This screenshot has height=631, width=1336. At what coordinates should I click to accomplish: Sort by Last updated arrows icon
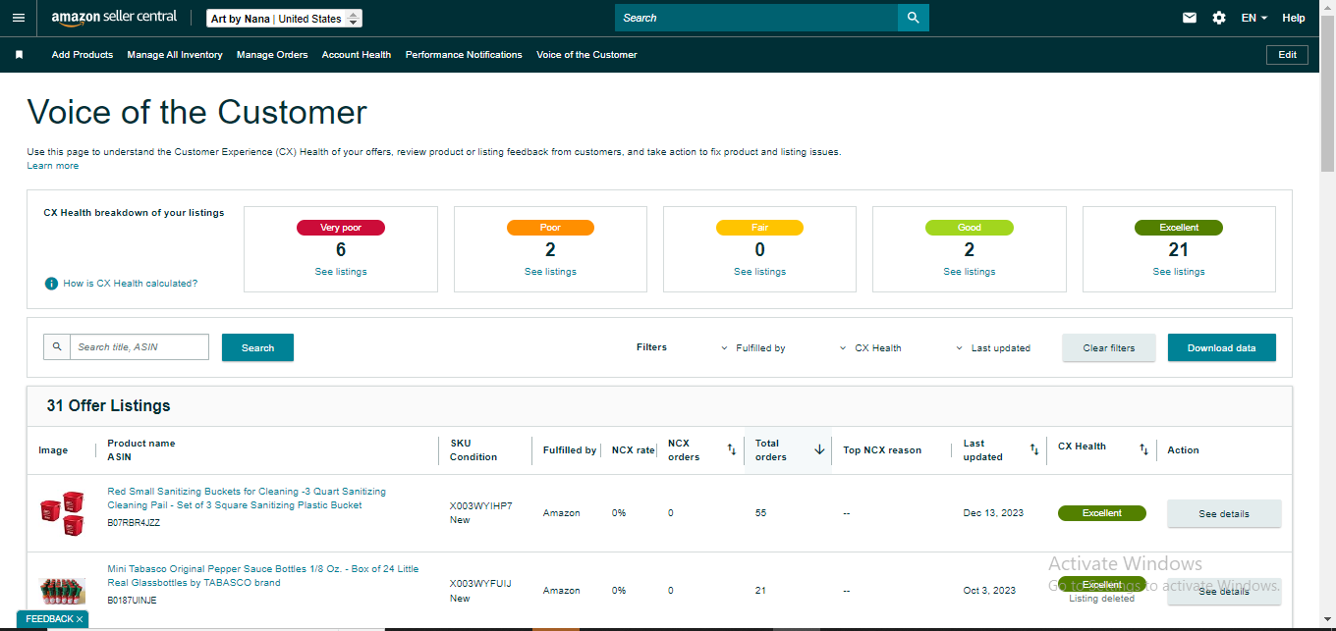(x=1034, y=449)
